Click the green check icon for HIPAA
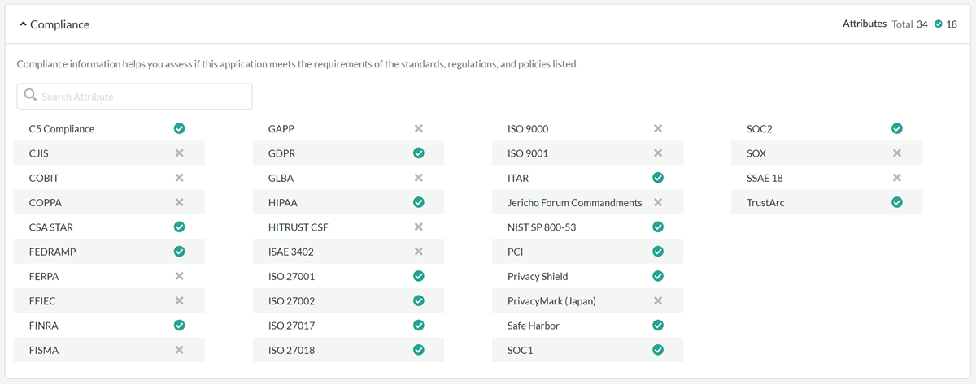Screen dimensions: 976x384 tap(418, 202)
